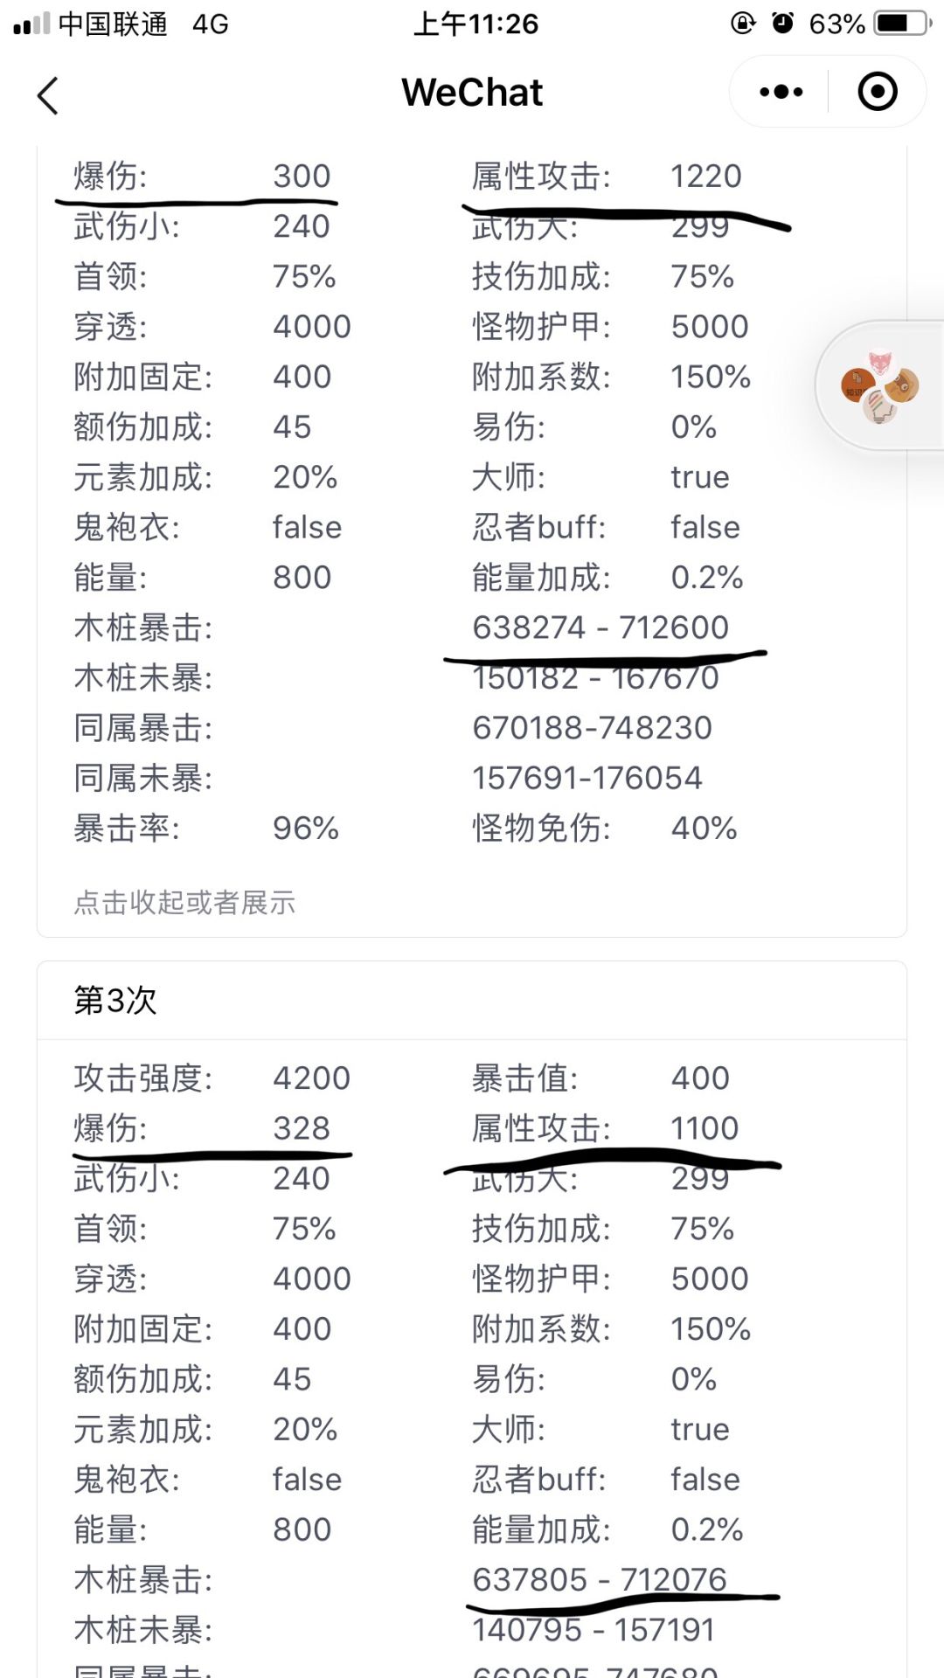The height and width of the screenshot is (1678, 944).
Task: Select the 638274 - 712600 木桩暴击 result
Action: pos(600,627)
